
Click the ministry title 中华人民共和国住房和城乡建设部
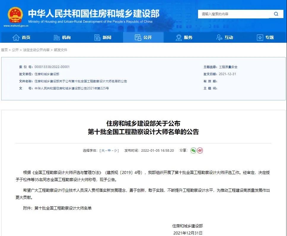[x=94, y=14]
